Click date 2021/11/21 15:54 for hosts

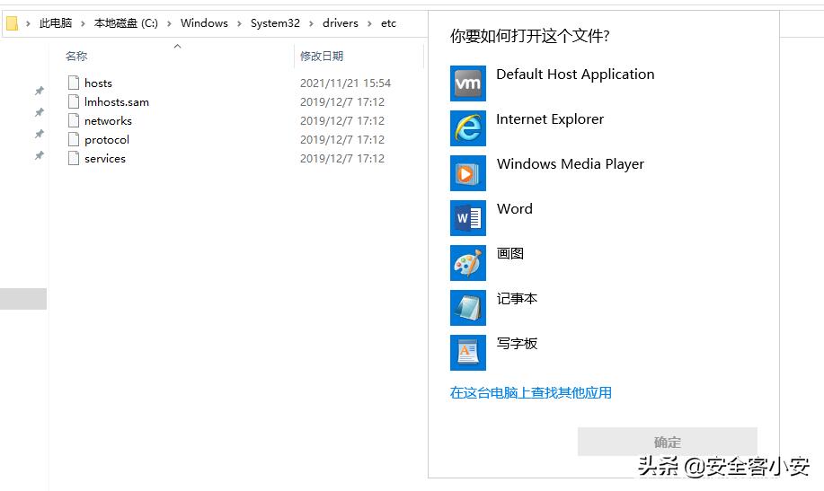(345, 83)
